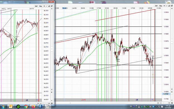This screenshot has width=174, height=109.
Task: Click the highlighted 1.1796 price label
Action: (166, 94)
